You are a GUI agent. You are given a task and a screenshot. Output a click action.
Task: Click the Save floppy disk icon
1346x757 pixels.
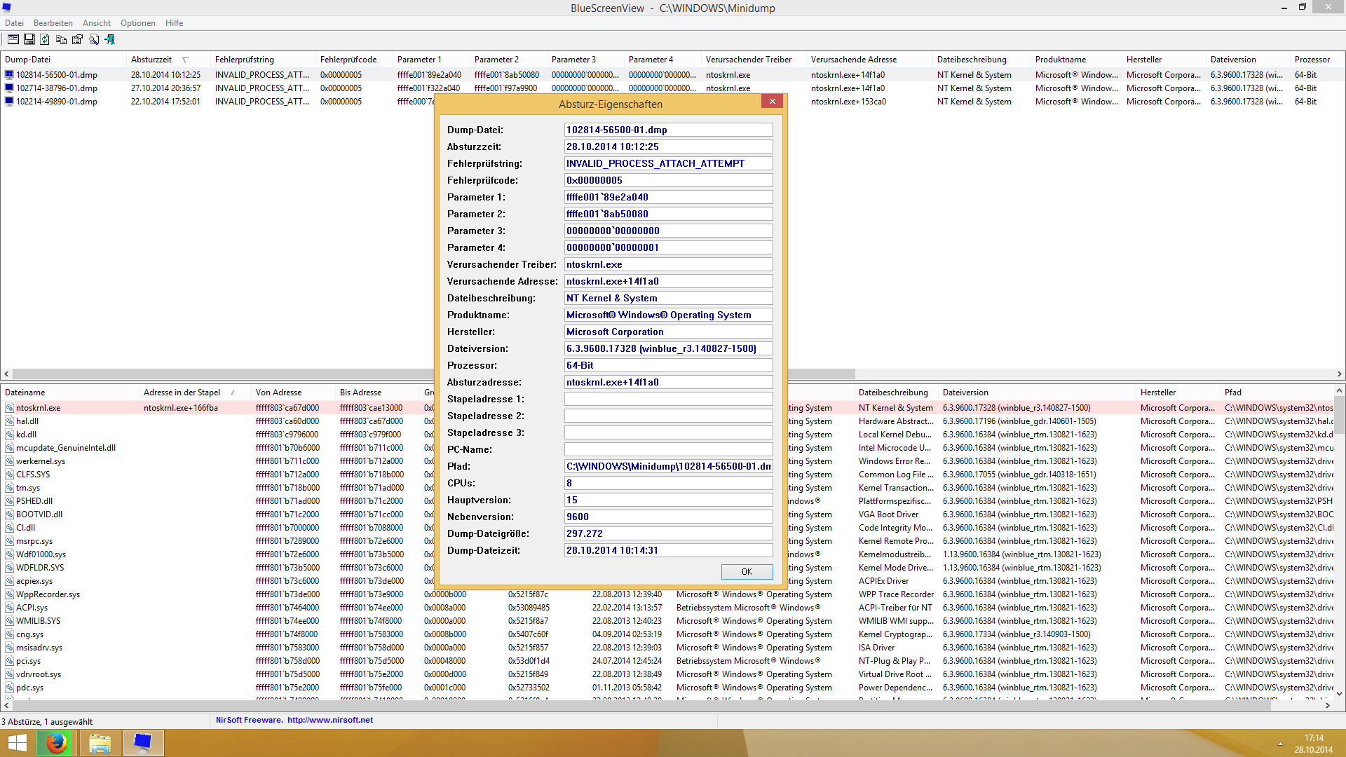pos(29,40)
